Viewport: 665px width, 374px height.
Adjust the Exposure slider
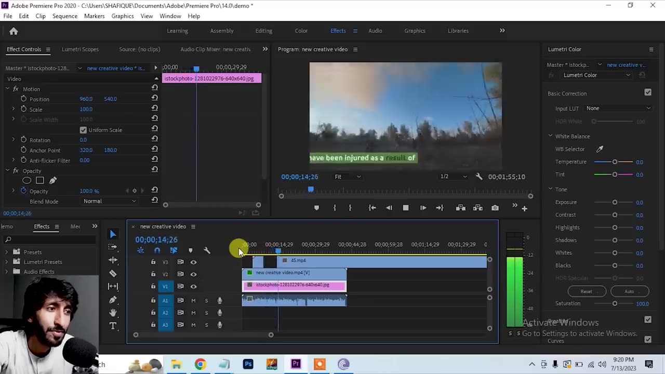point(615,202)
